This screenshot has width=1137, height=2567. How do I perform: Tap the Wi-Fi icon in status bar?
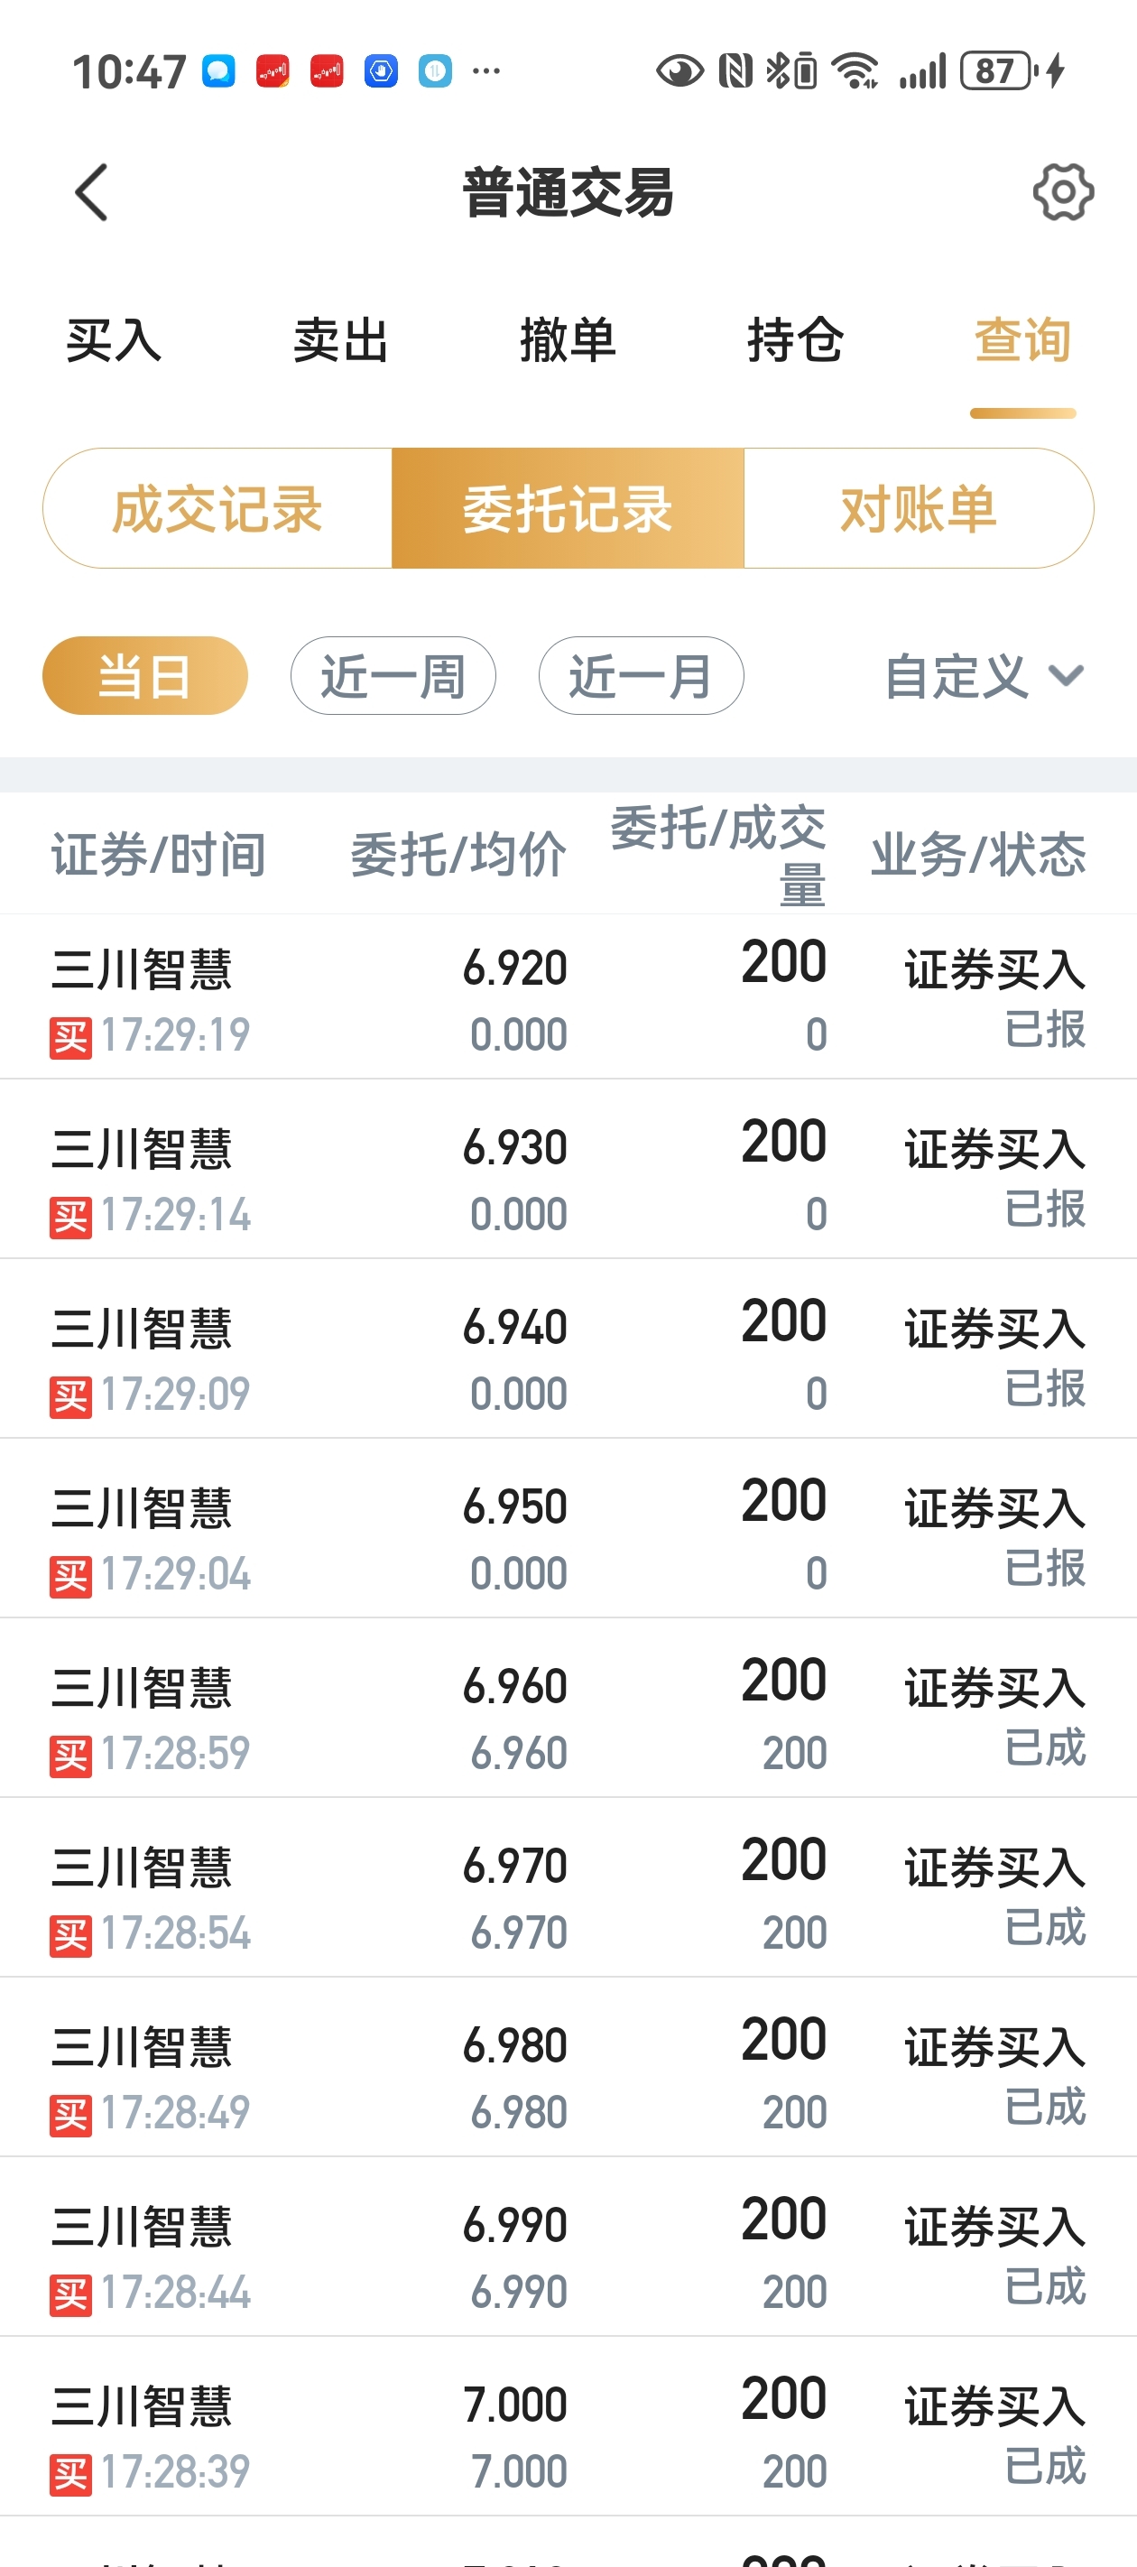click(855, 70)
